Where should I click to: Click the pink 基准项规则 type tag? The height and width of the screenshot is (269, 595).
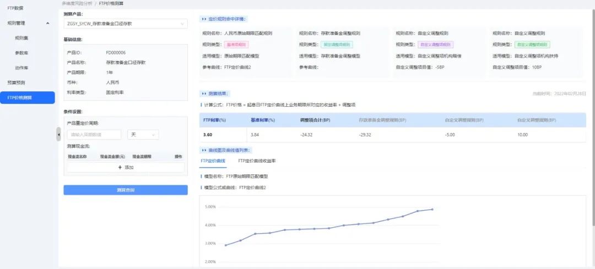coord(237,45)
